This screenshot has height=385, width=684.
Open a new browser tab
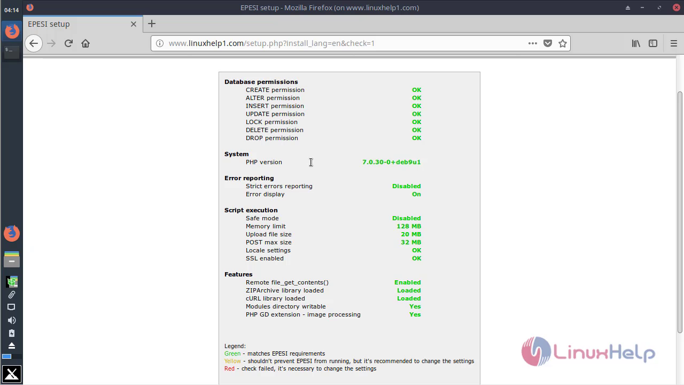[x=152, y=24]
